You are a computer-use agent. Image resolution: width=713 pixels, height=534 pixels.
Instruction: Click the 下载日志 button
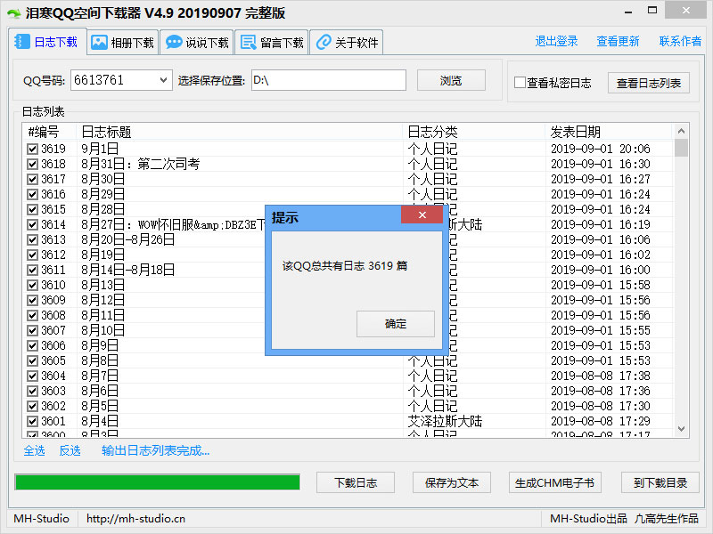pos(356,482)
